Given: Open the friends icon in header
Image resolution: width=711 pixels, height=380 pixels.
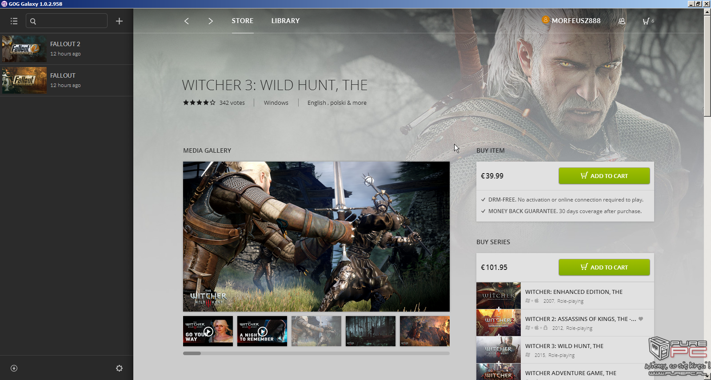Looking at the screenshot, I should [x=622, y=21].
